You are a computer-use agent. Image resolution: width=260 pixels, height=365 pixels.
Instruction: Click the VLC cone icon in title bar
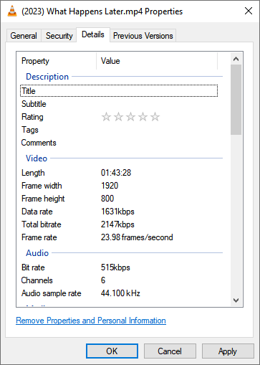point(12,11)
